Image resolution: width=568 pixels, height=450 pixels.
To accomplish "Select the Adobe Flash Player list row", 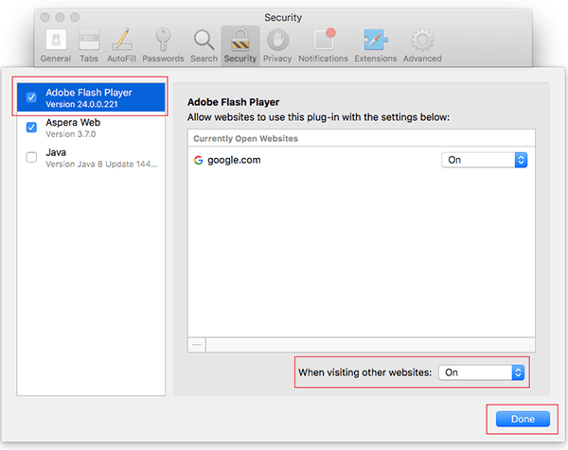I will [x=91, y=97].
